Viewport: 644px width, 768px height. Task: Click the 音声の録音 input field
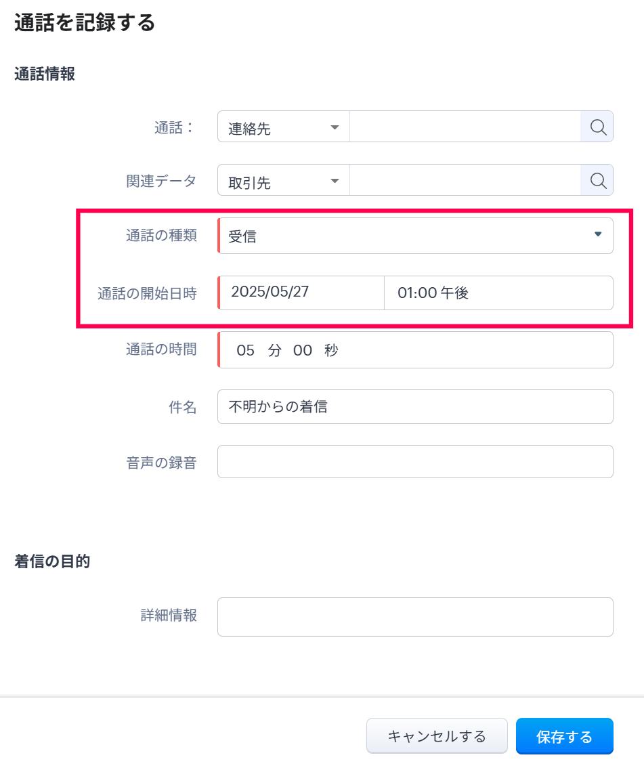(x=415, y=461)
